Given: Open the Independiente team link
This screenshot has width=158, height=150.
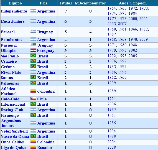Looking at the screenshot, I should pyautogui.click(x=14, y=11).
